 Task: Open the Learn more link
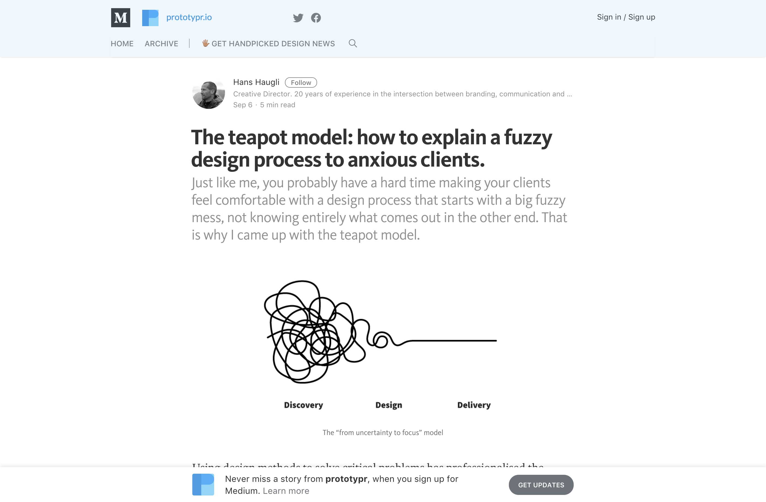(286, 491)
